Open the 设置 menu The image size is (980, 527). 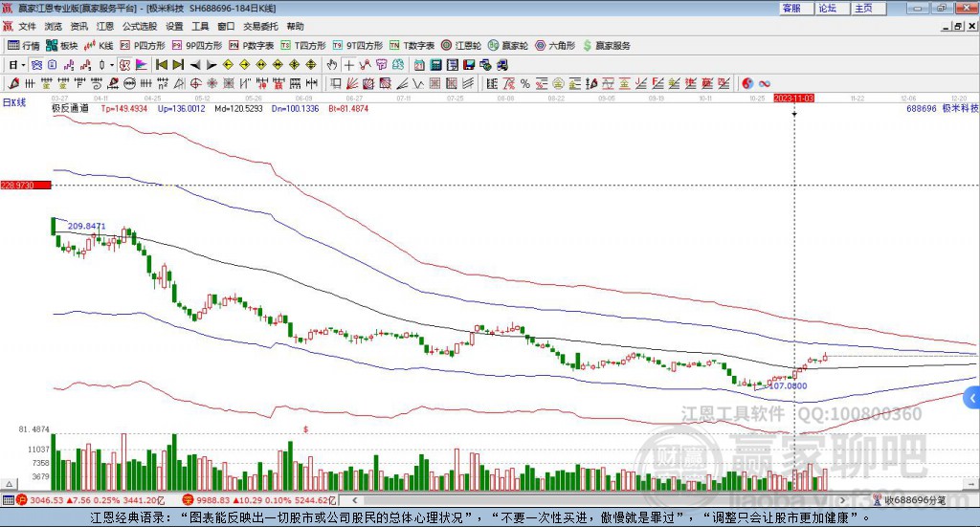click(x=174, y=26)
